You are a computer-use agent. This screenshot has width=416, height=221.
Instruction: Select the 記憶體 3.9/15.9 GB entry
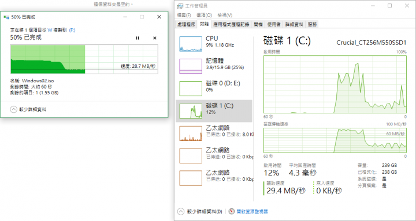point(214,66)
